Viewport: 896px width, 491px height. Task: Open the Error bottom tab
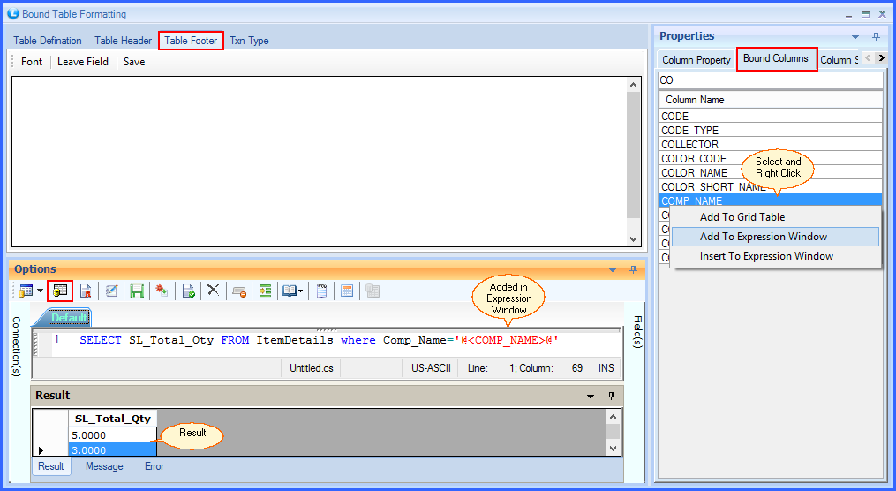tap(154, 466)
